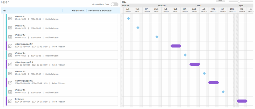Click the Vecka 10 week header
Viewport: 255px width, 109px height.
tap(204, 10)
